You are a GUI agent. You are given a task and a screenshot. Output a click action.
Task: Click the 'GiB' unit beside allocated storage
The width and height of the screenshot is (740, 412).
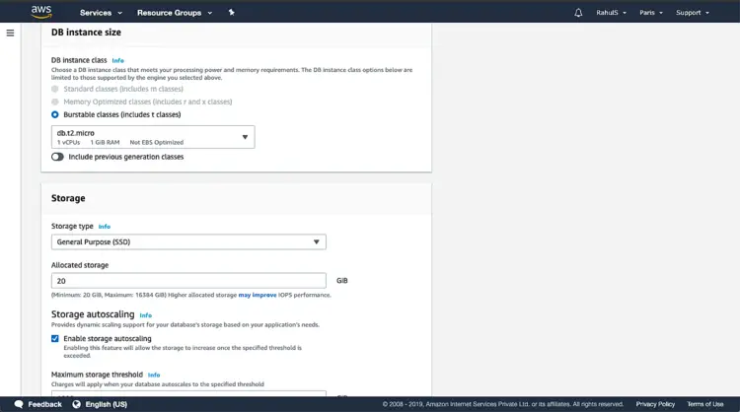pyautogui.click(x=341, y=281)
